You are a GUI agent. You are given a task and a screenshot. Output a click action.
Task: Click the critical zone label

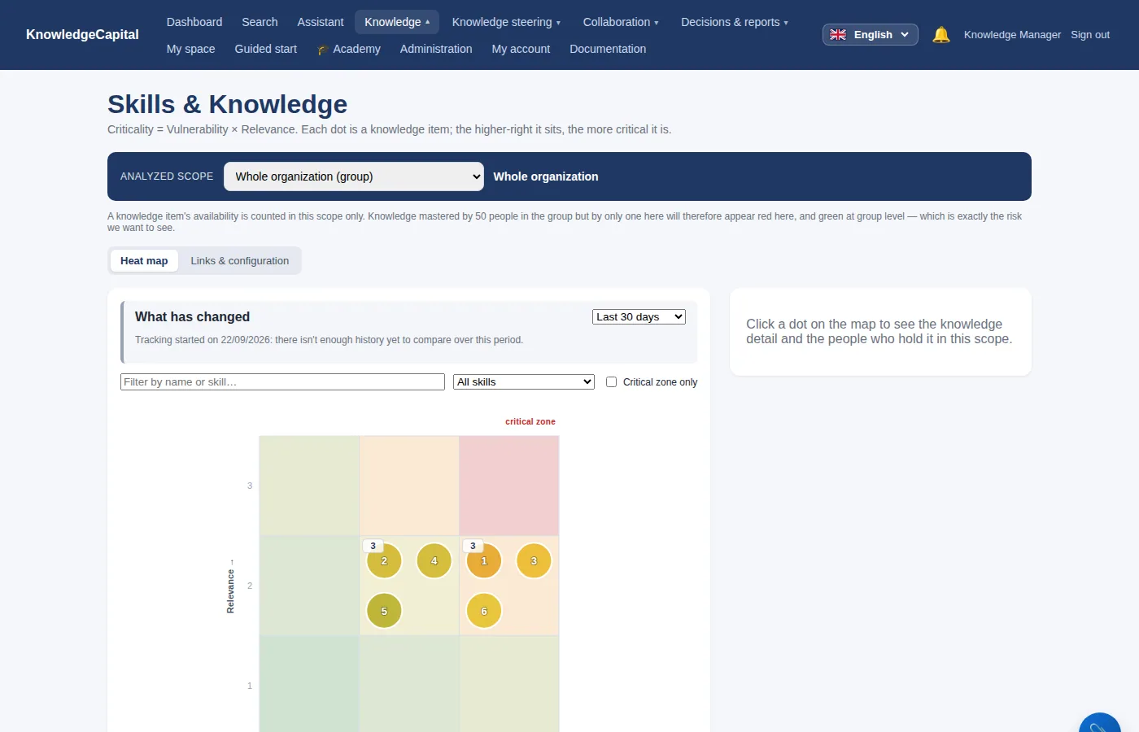(x=530, y=421)
